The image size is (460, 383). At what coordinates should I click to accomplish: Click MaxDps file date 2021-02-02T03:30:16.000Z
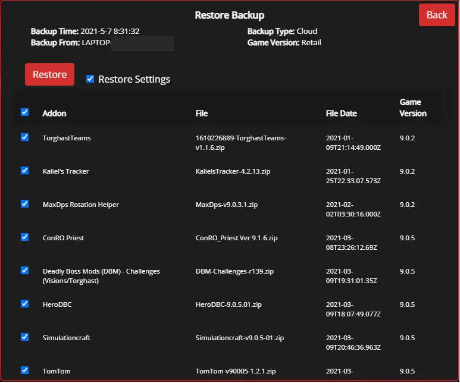(x=353, y=209)
